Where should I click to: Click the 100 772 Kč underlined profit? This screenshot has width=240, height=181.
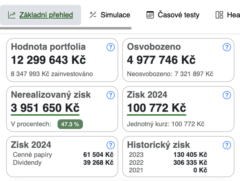[x=157, y=108]
